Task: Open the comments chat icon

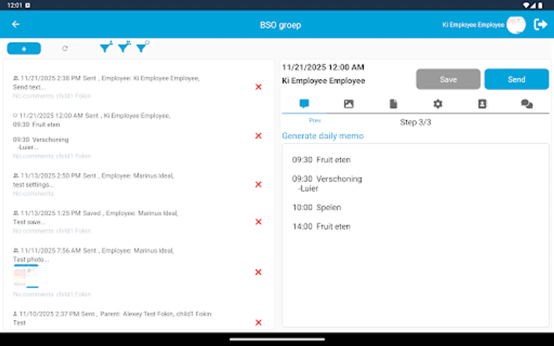Action: click(527, 103)
